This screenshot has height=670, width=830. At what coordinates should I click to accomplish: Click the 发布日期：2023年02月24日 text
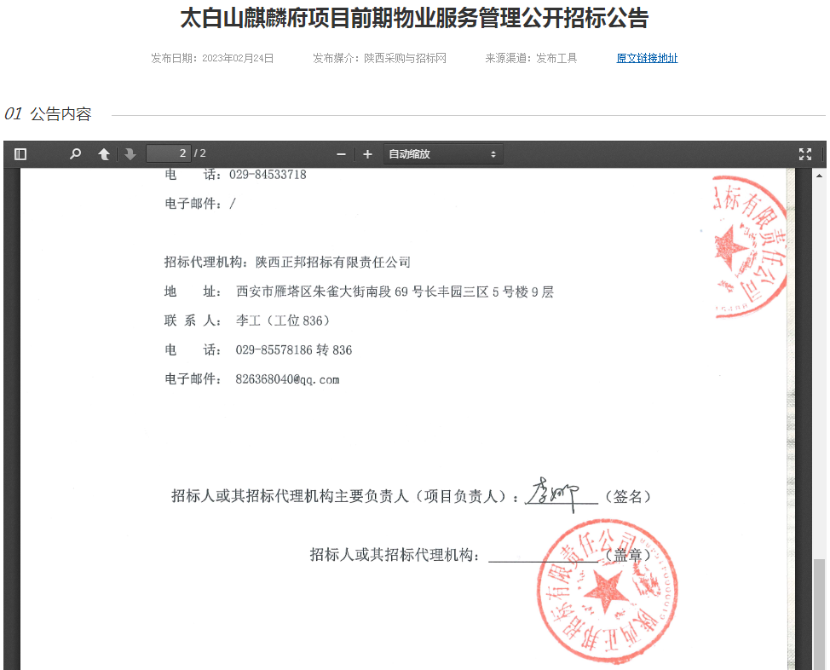tap(212, 58)
